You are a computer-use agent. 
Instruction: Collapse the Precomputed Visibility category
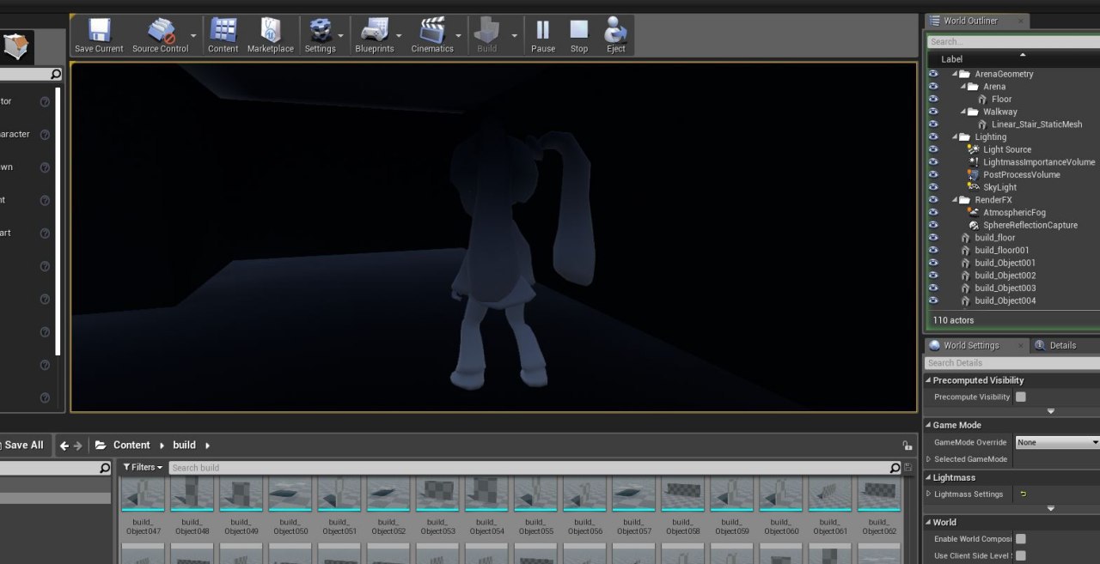pyautogui.click(x=928, y=380)
